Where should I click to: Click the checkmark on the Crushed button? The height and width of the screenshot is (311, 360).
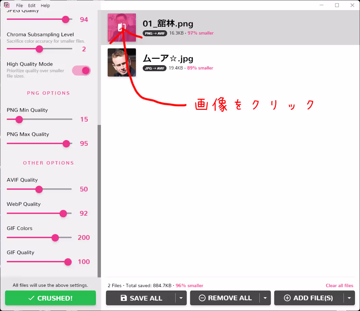(x=32, y=298)
